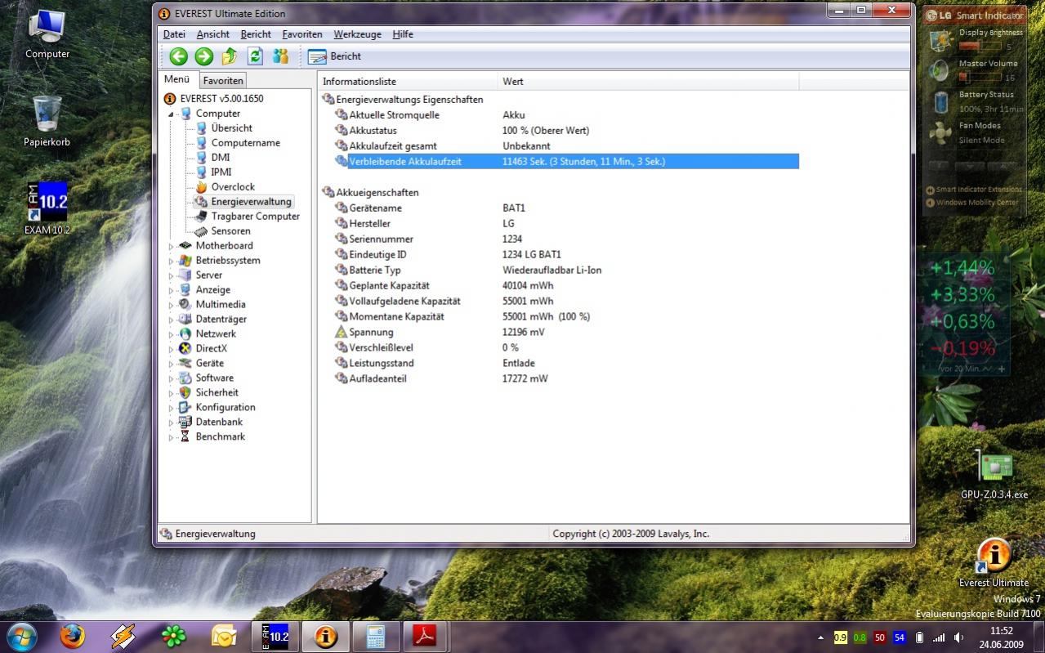
Task: Select Tragbarer Computer laptop icon item
Action: point(201,217)
